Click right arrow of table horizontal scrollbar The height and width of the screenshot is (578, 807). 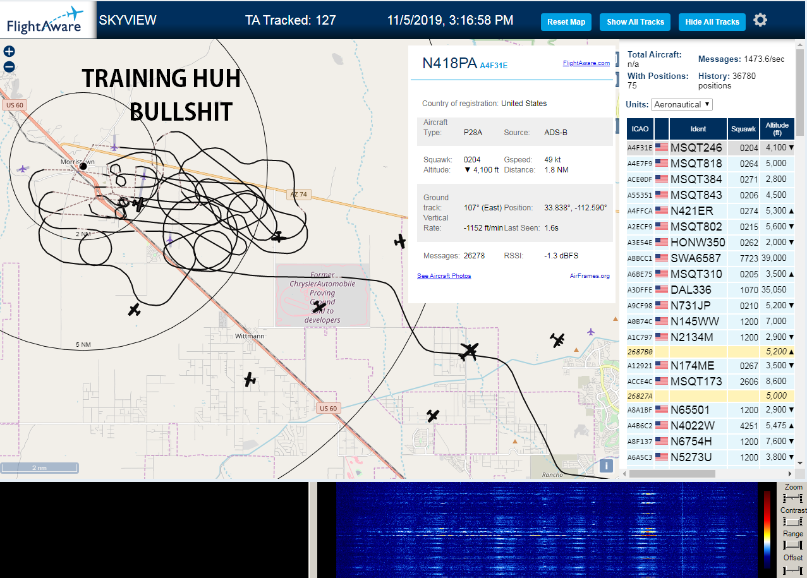(789, 473)
